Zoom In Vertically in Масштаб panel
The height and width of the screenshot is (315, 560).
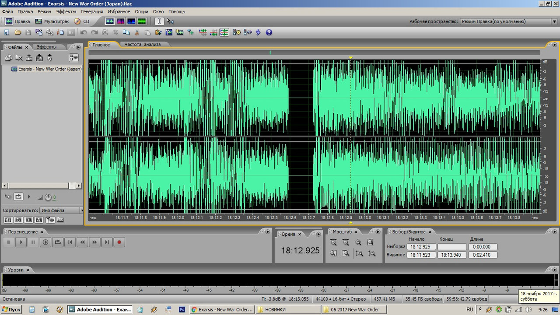(x=359, y=253)
